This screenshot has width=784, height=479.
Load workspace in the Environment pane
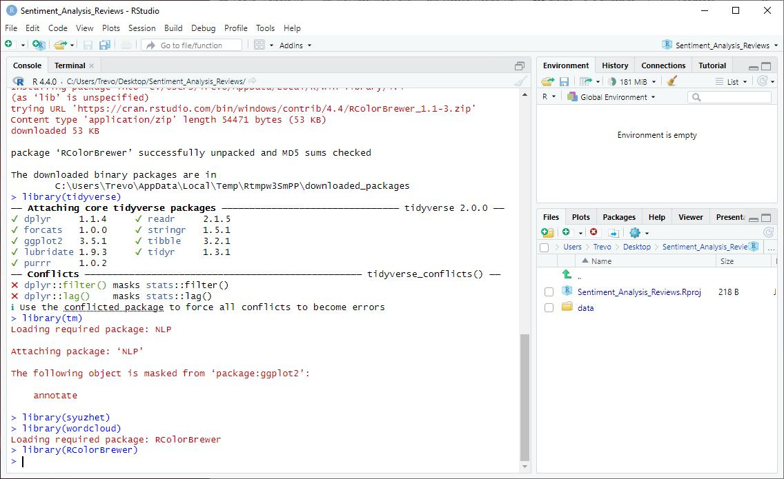(548, 81)
